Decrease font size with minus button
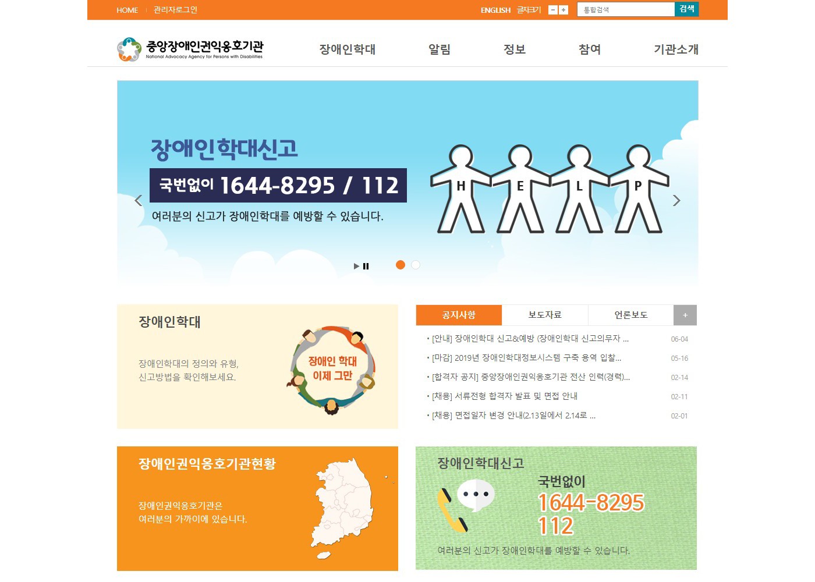The image size is (815, 582). 553,10
